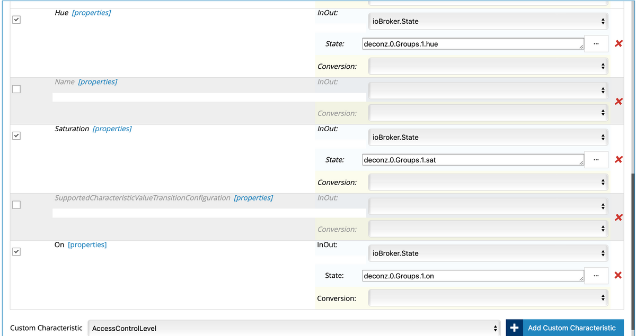Open state browser for the On state
636x336 pixels.
(596, 275)
